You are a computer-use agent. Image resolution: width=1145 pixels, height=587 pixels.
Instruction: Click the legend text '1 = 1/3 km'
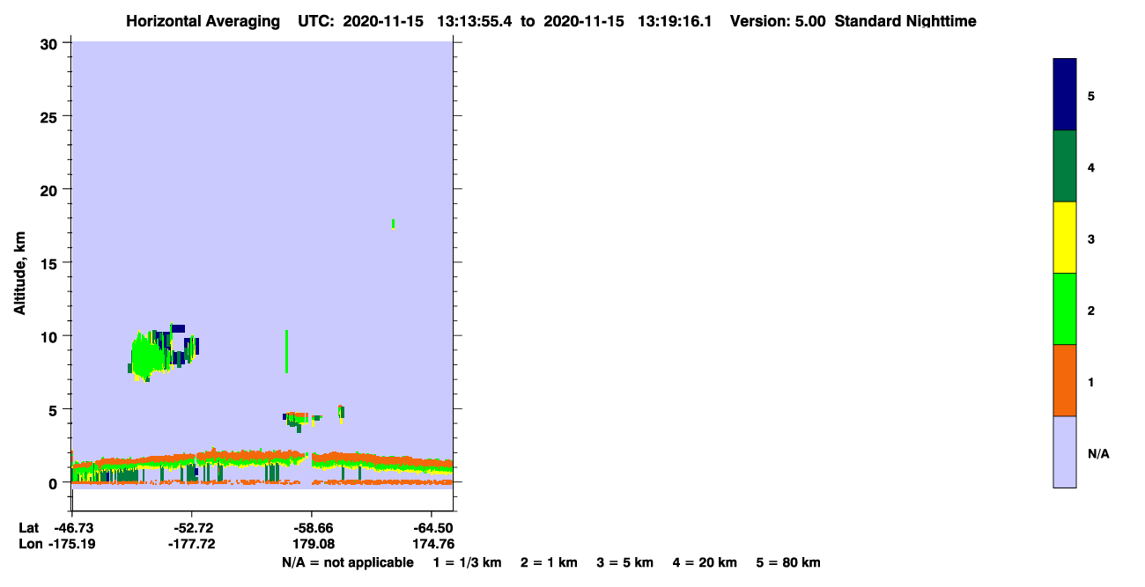pos(467,562)
